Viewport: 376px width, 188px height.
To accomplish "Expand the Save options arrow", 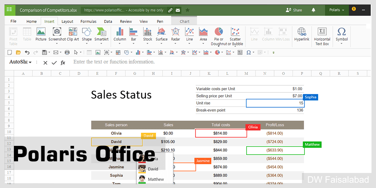I will tap(49, 52).
